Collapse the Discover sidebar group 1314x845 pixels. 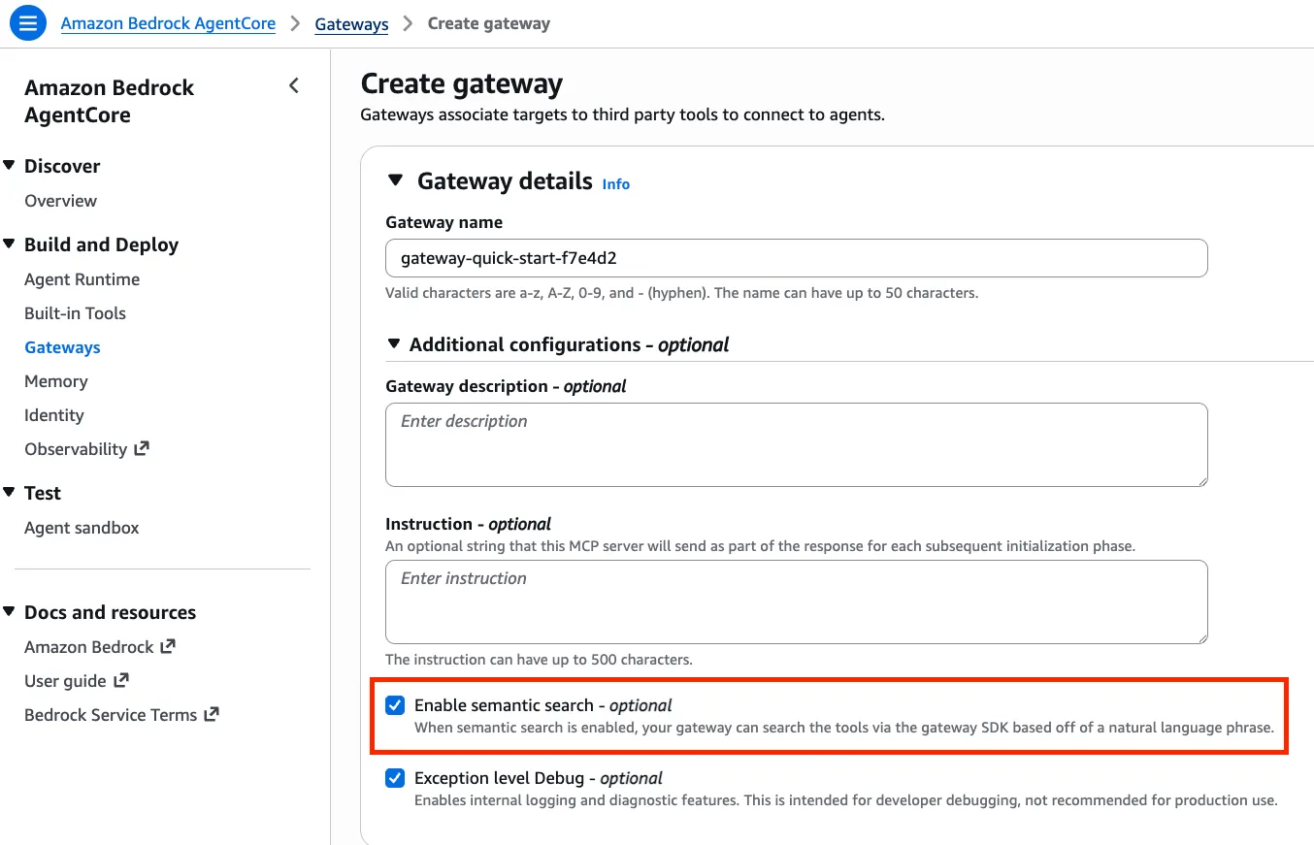[x=9, y=166]
